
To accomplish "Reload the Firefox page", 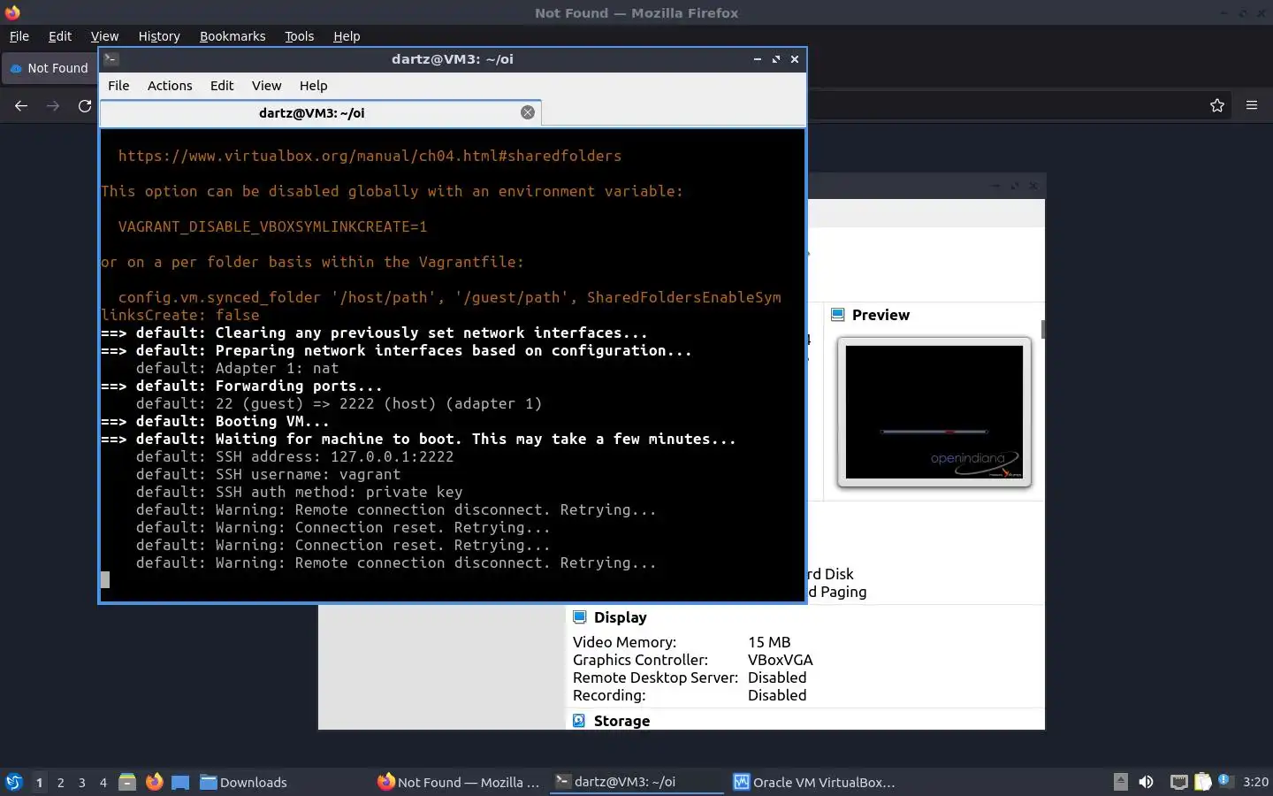I will tap(85, 105).
